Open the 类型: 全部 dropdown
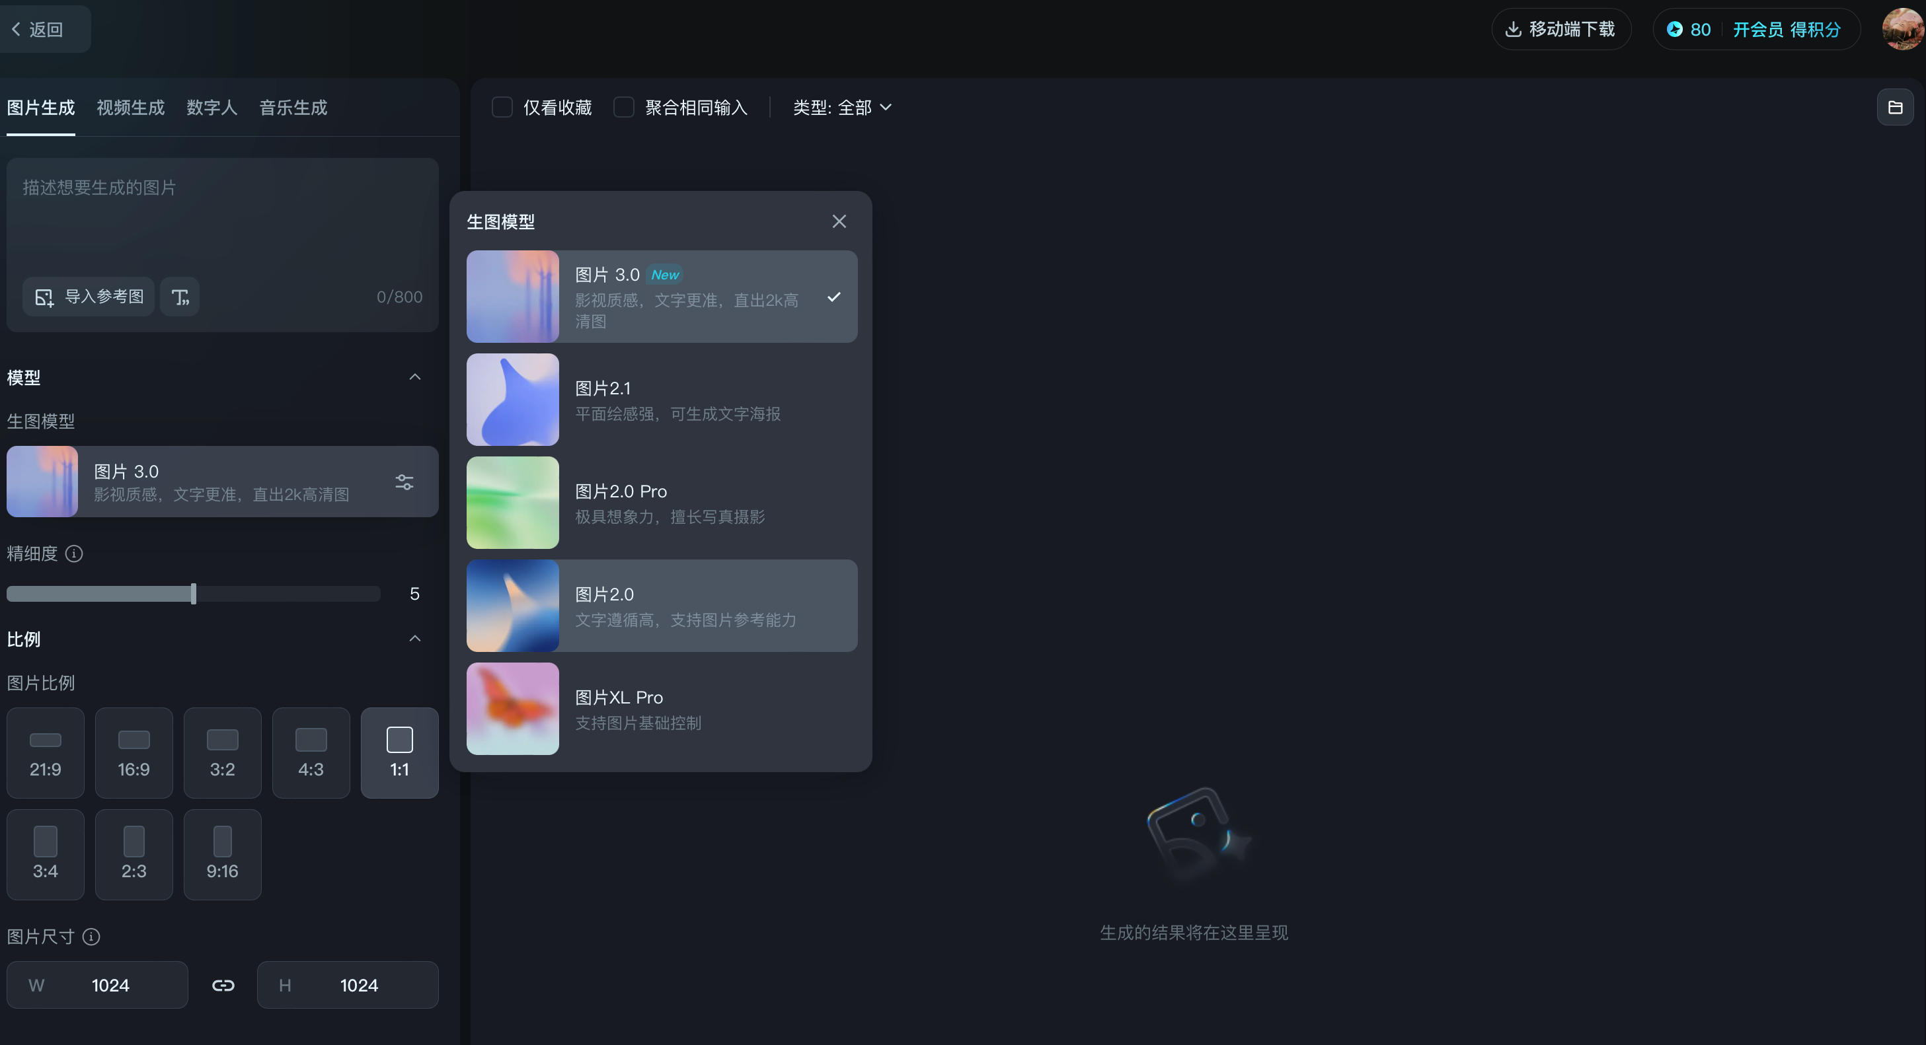1926x1045 pixels. [x=842, y=108]
